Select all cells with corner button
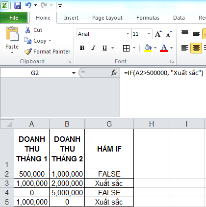206x207 pixels. click(7, 124)
